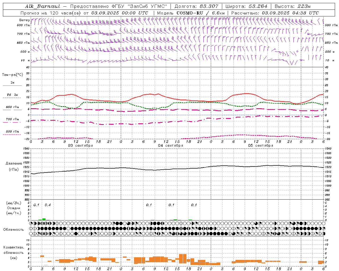This screenshot has height=271, width=339.
Task: Click the '2м' temperature legend entry
Action: pos(12,83)
